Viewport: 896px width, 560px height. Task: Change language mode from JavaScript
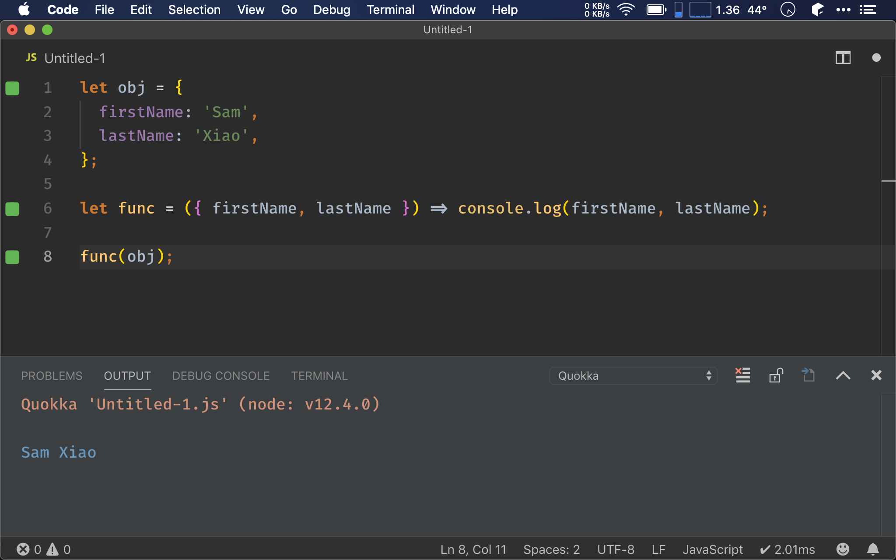pyautogui.click(x=712, y=549)
